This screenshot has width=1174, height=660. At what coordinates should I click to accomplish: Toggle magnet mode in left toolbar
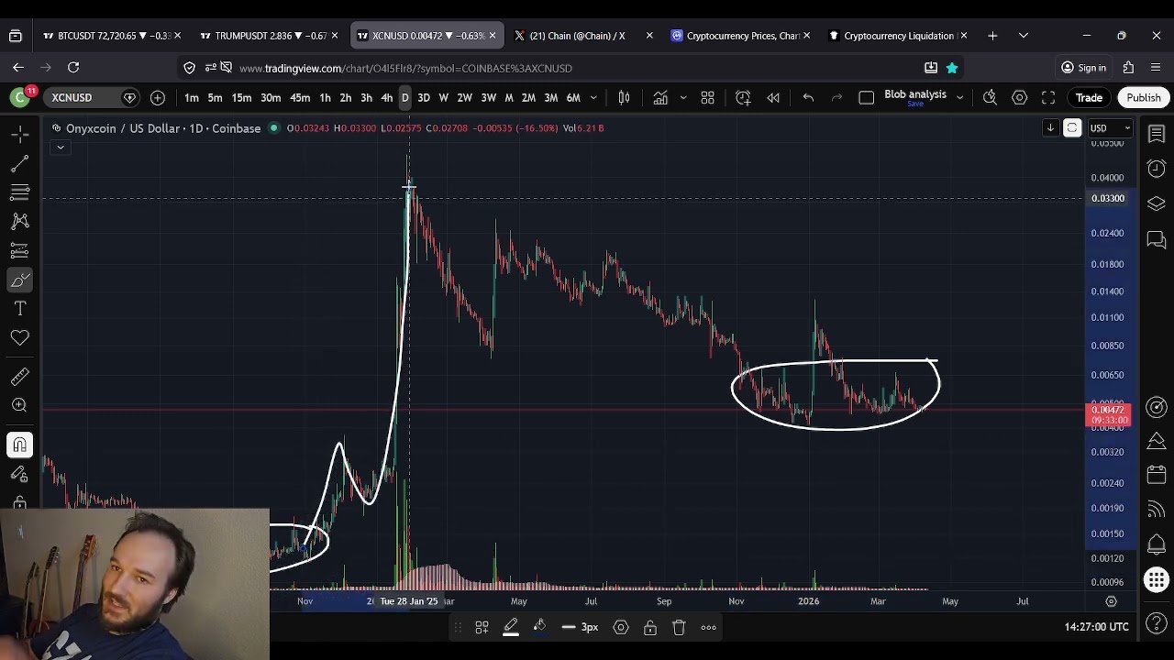[19, 445]
